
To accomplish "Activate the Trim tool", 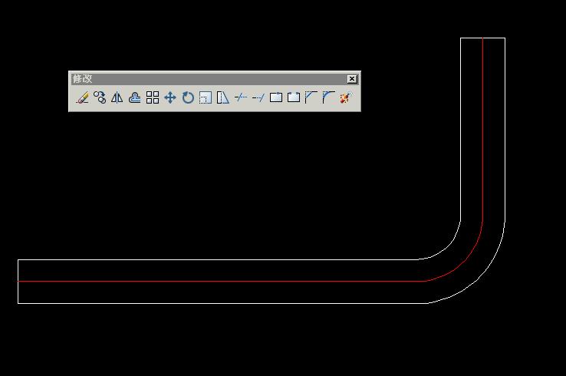I will [x=240, y=97].
